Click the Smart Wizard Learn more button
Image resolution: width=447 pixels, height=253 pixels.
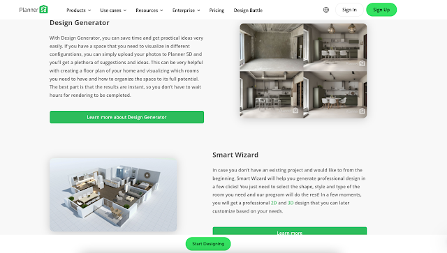click(290, 231)
